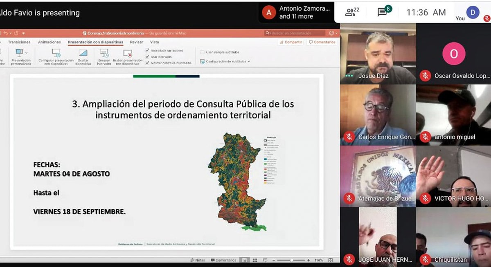
Task: Fit slide to window icon
Action: coord(331,260)
